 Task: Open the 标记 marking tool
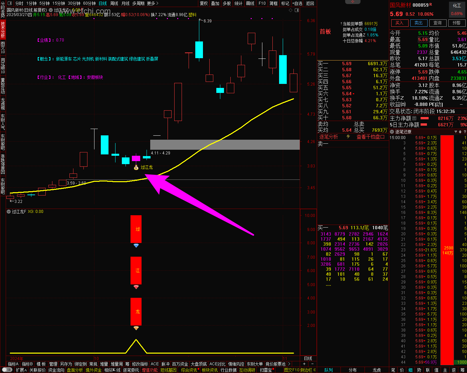285,3
